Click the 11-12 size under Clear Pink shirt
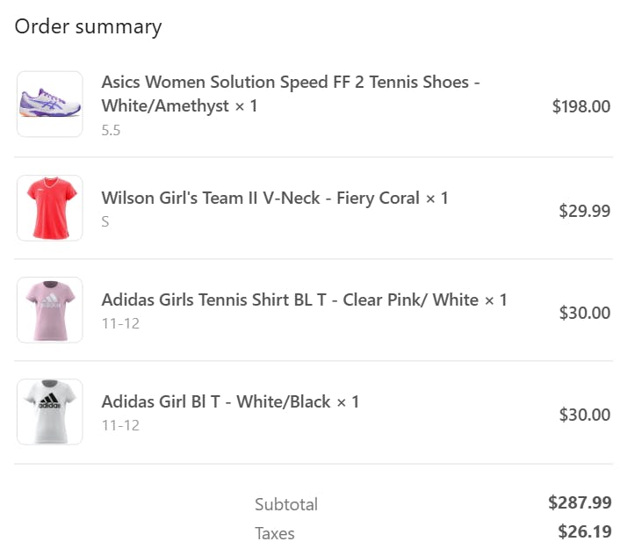The height and width of the screenshot is (556, 642). [x=120, y=323]
